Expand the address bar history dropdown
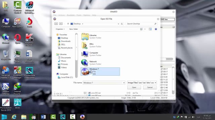The image size is (215, 120). tap(118, 24)
